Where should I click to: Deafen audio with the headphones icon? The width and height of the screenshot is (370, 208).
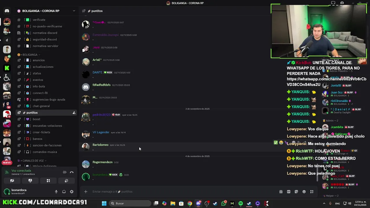click(x=64, y=192)
